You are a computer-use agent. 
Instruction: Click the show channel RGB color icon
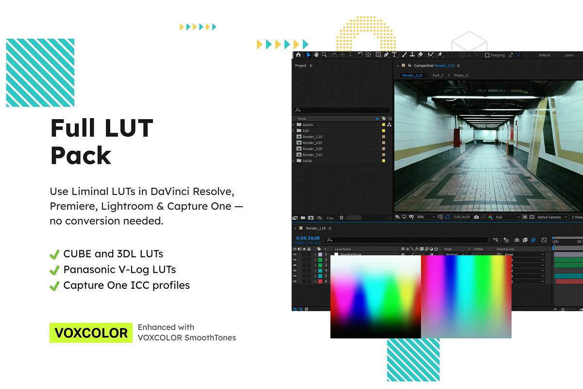click(490, 217)
